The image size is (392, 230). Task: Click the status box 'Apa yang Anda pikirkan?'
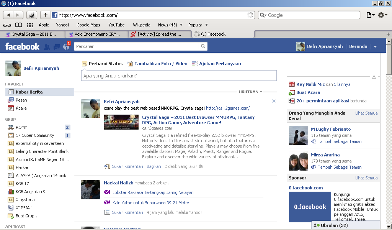point(179,76)
